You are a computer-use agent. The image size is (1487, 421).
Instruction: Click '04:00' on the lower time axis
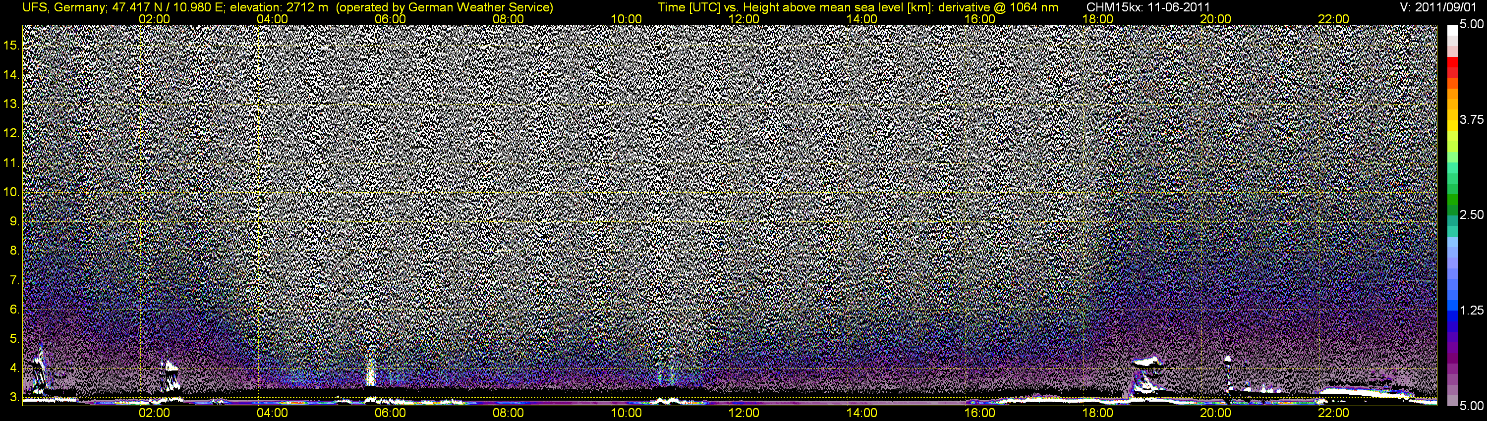coord(273,413)
